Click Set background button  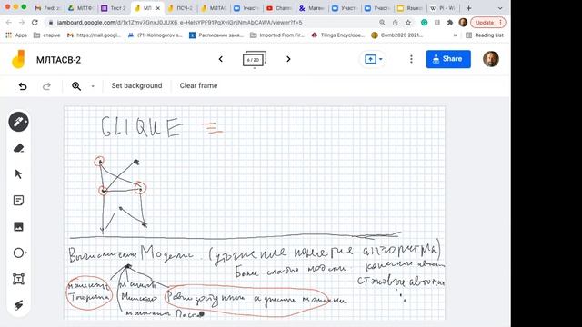(136, 85)
